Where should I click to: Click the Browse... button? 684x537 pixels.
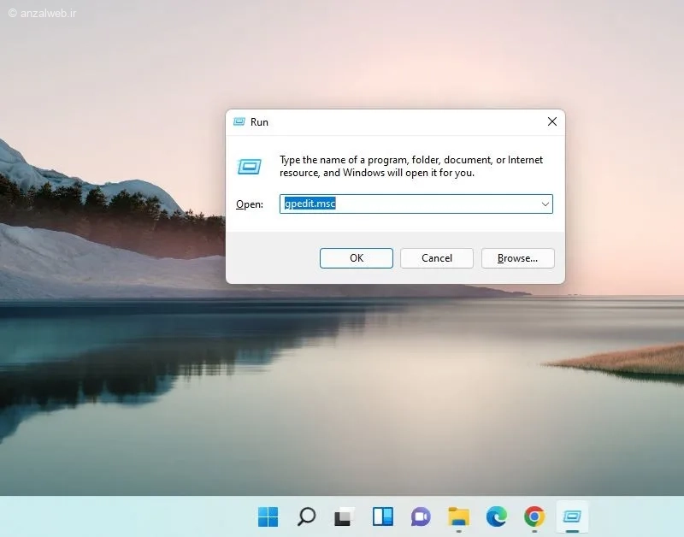(517, 258)
